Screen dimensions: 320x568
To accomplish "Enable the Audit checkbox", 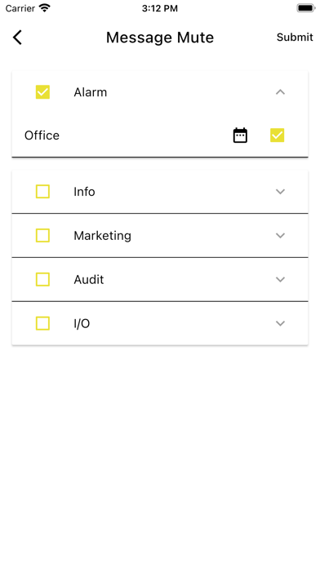I will pos(42,279).
